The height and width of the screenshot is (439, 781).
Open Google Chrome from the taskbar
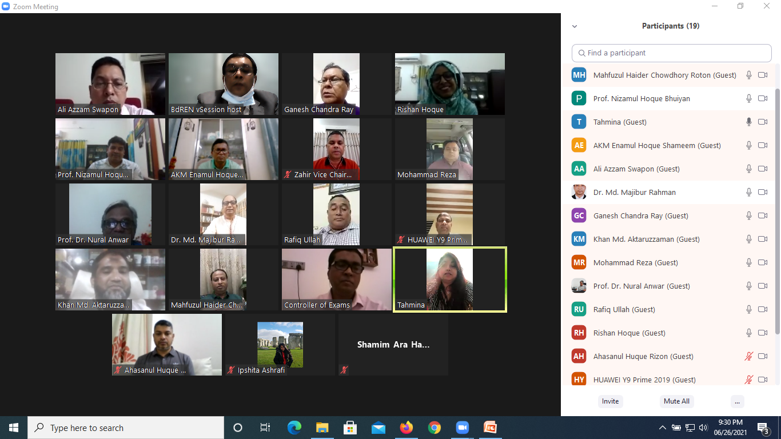point(435,428)
